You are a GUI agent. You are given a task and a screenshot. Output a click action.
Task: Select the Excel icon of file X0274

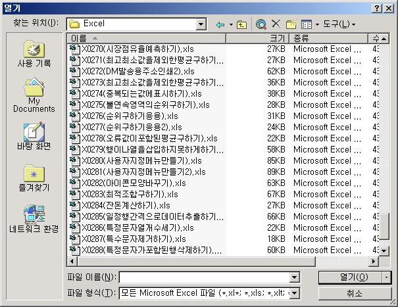(74, 93)
